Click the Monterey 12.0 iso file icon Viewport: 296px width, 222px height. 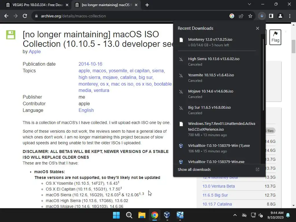[181, 40]
